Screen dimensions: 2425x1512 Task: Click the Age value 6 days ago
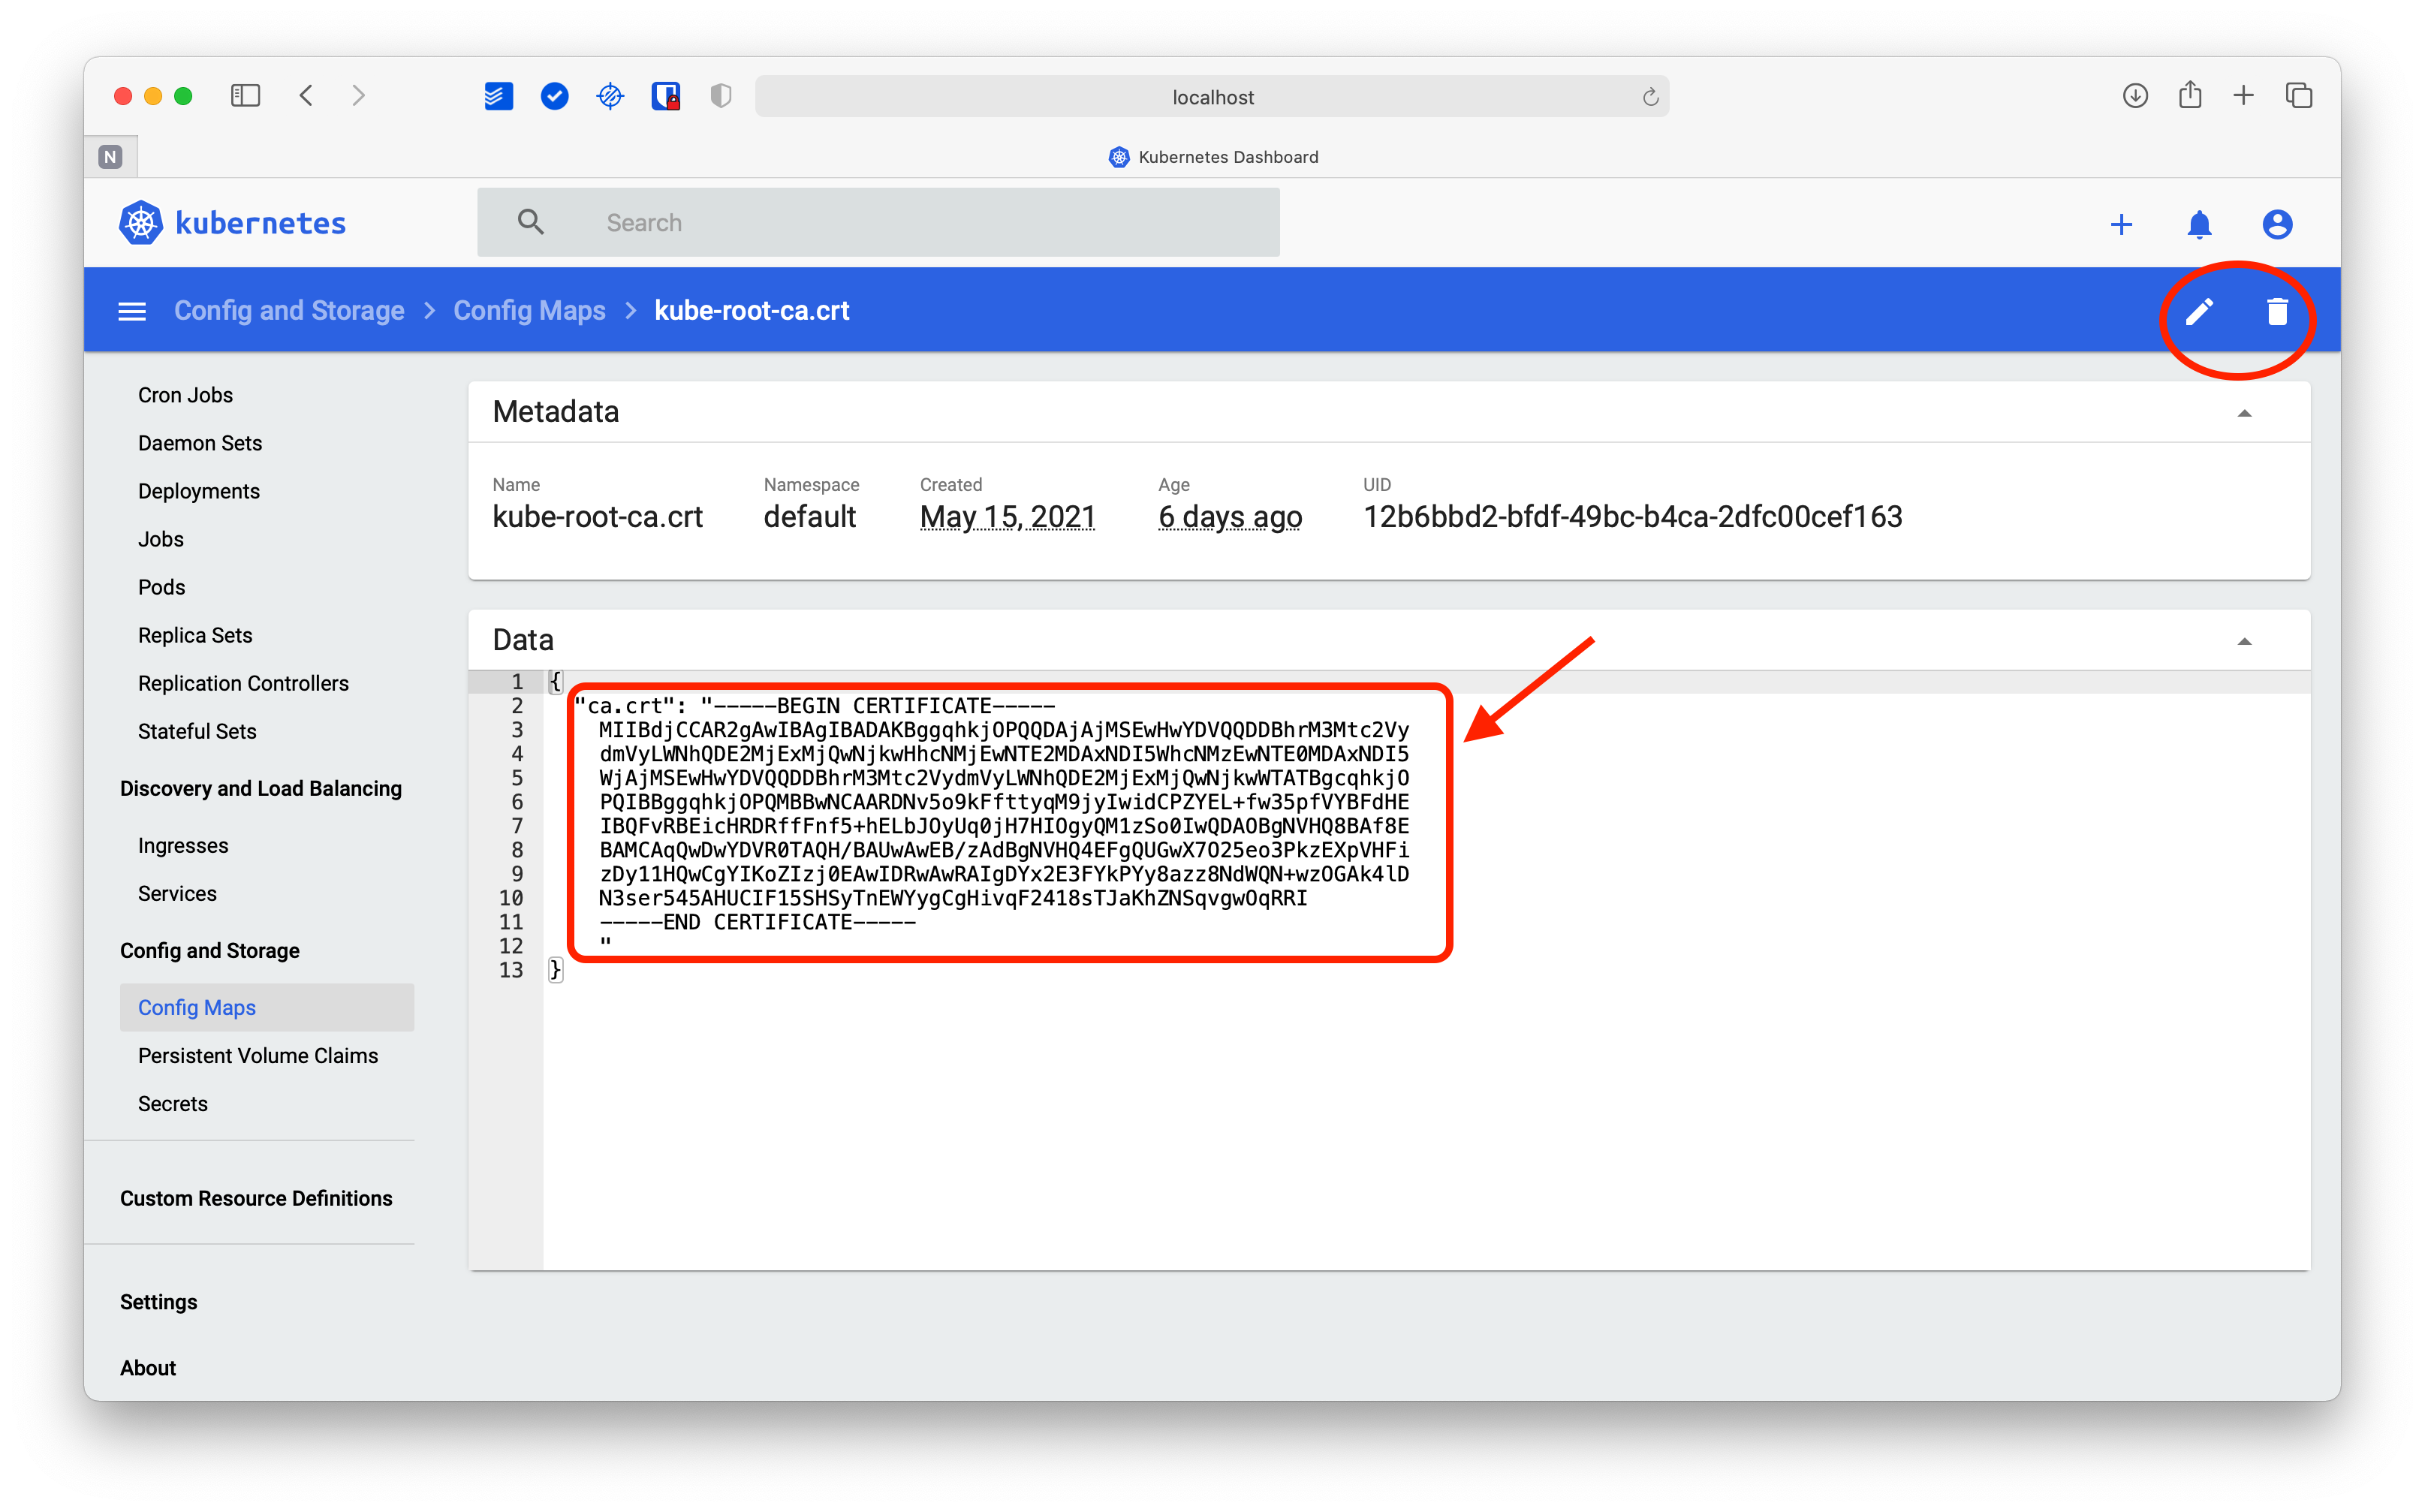click(x=1230, y=516)
